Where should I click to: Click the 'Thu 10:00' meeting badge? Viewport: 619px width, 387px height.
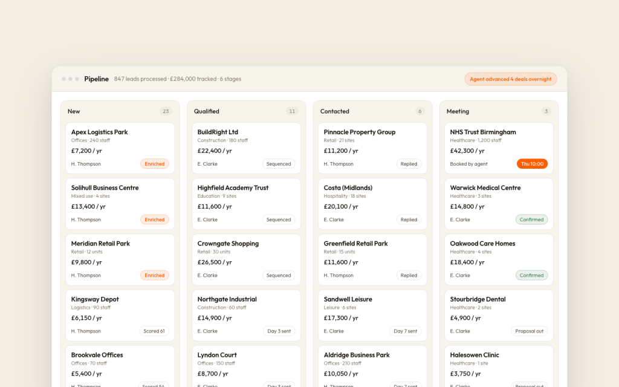coord(532,164)
